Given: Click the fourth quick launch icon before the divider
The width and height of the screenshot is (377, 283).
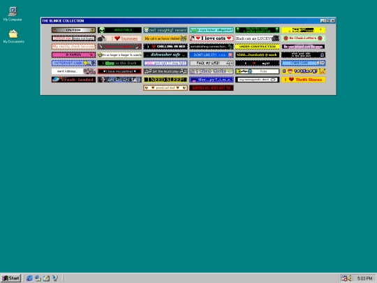Looking at the screenshot, I should (55, 278).
